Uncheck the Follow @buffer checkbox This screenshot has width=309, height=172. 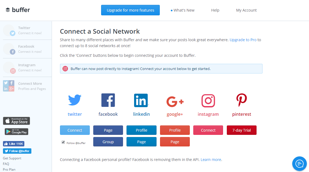(63, 142)
